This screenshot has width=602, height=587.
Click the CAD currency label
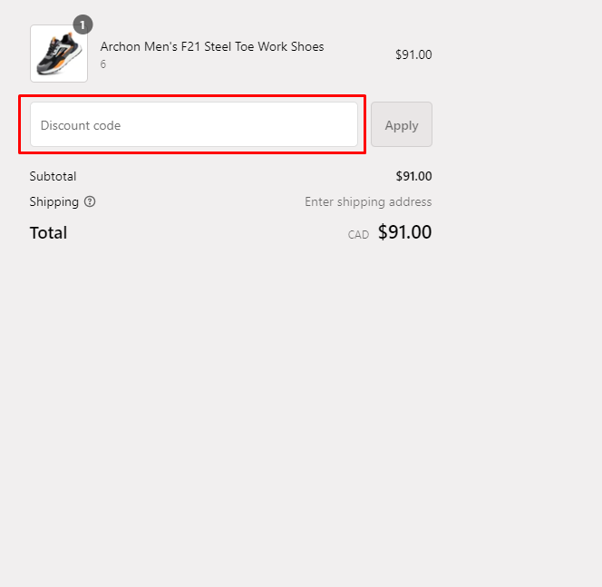click(x=358, y=235)
